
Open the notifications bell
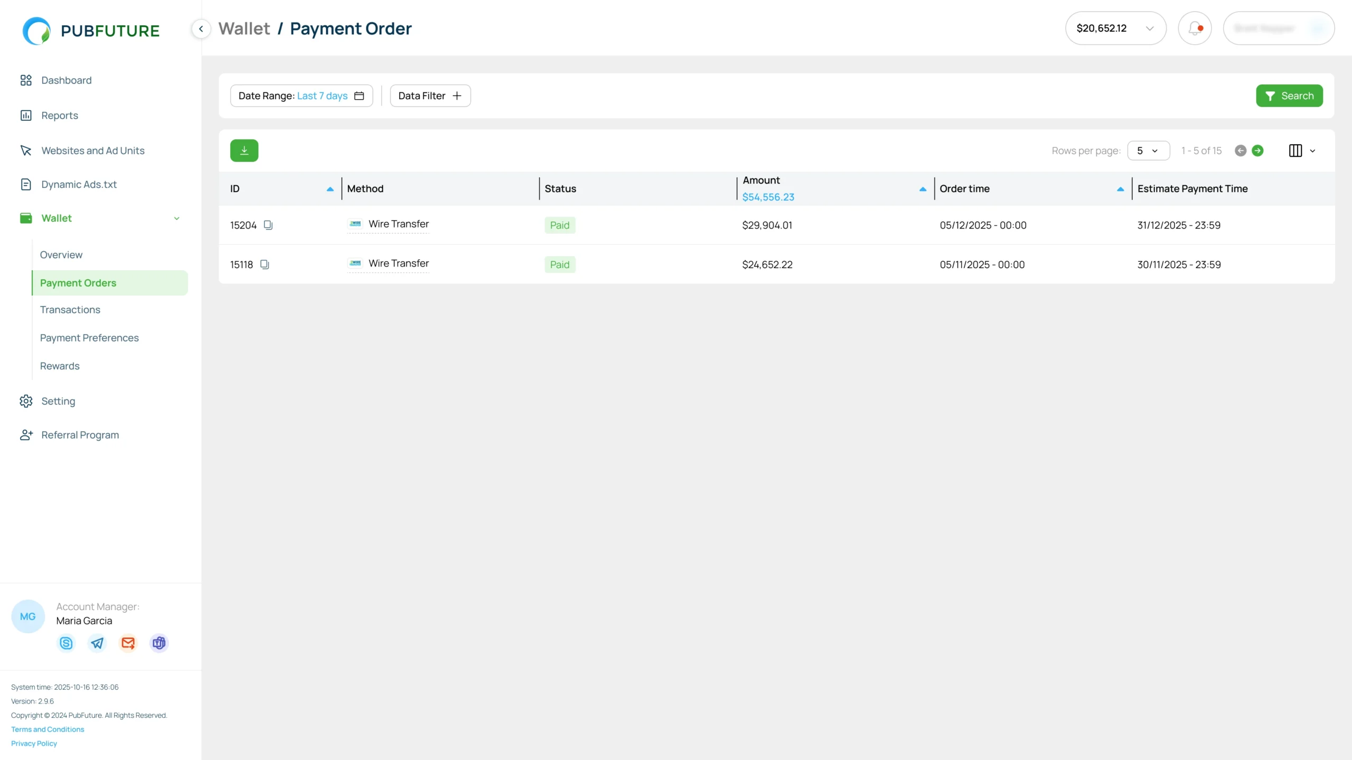(x=1195, y=28)
